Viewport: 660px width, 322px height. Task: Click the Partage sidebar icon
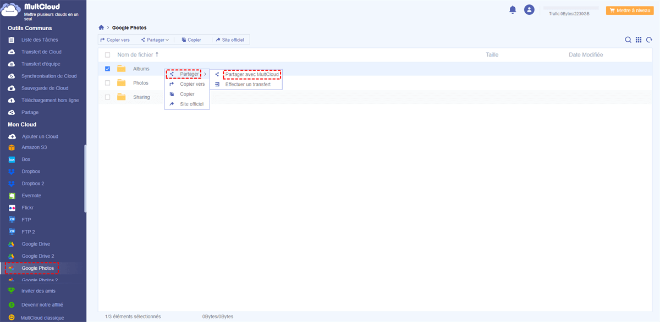click(12, 112)
